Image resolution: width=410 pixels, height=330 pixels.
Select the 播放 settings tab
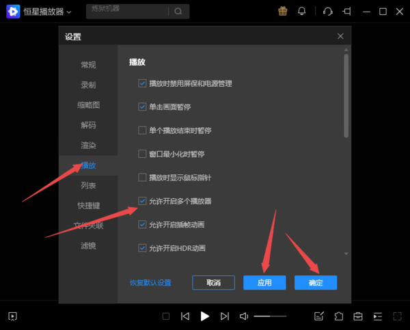click(x=88, y=165)
